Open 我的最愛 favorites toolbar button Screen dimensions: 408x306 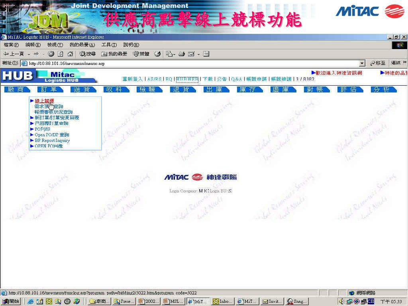click(114, 54)
